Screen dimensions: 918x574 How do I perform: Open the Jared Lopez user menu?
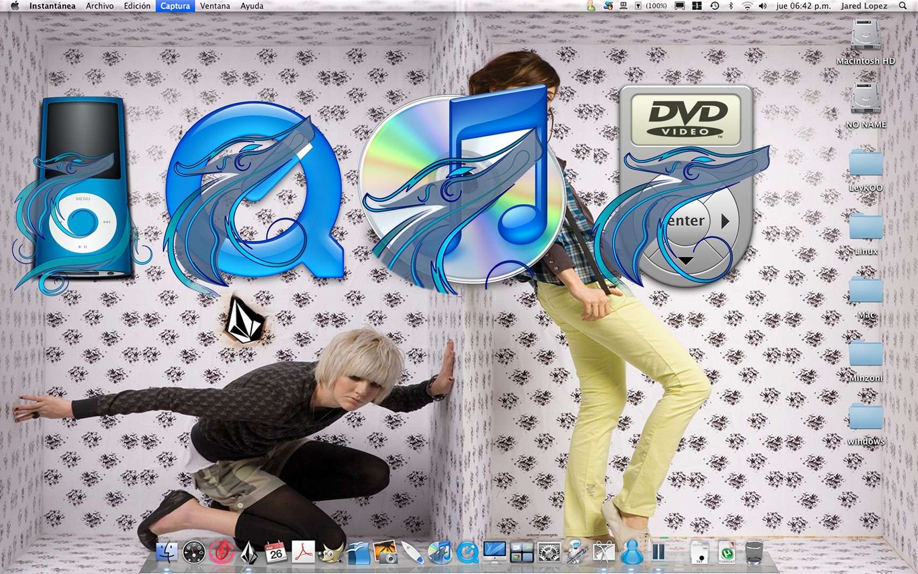tap(864, 6)
